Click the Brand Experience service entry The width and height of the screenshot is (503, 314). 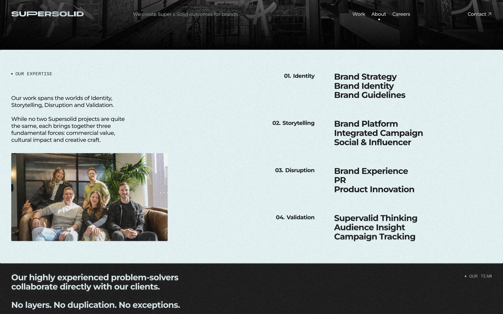[x=371, y=171]
